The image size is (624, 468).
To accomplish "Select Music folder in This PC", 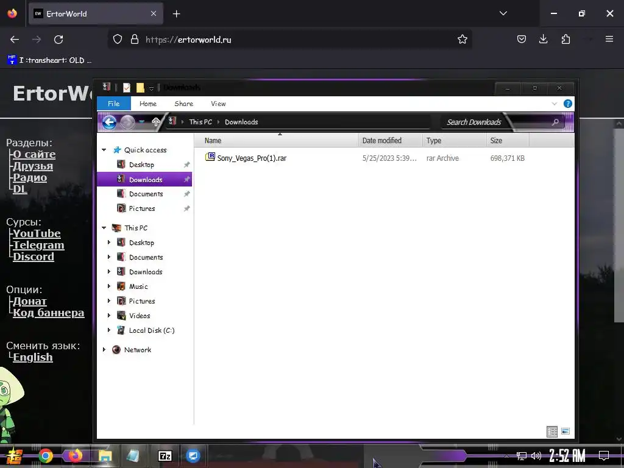I will pyautogui.click(x=138, y=286).
